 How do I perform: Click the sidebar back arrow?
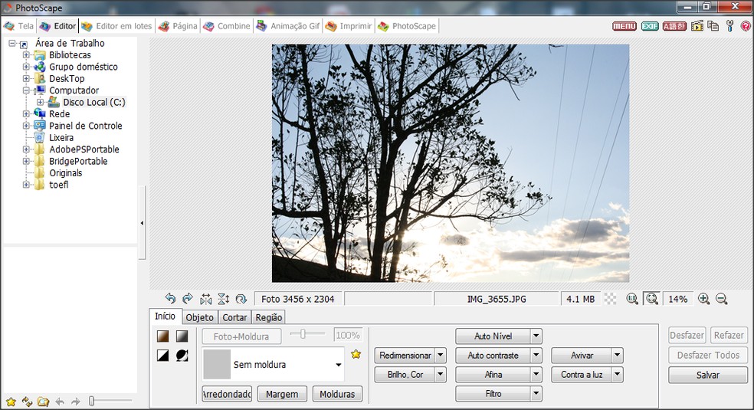60,402
